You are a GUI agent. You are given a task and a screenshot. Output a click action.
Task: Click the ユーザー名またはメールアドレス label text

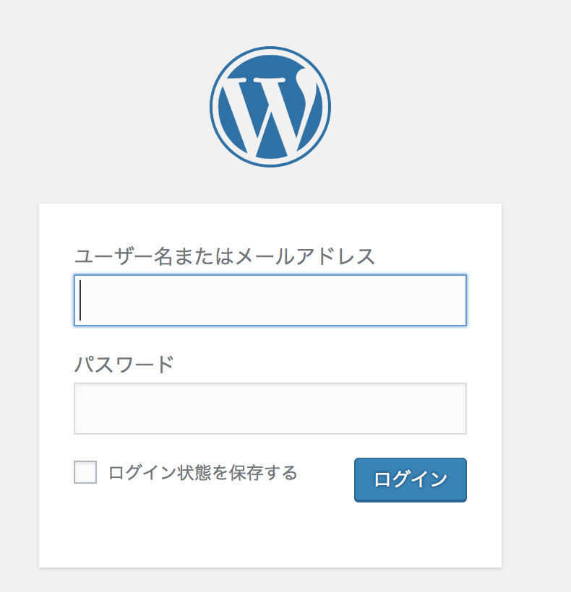click(x=224, y=257)
